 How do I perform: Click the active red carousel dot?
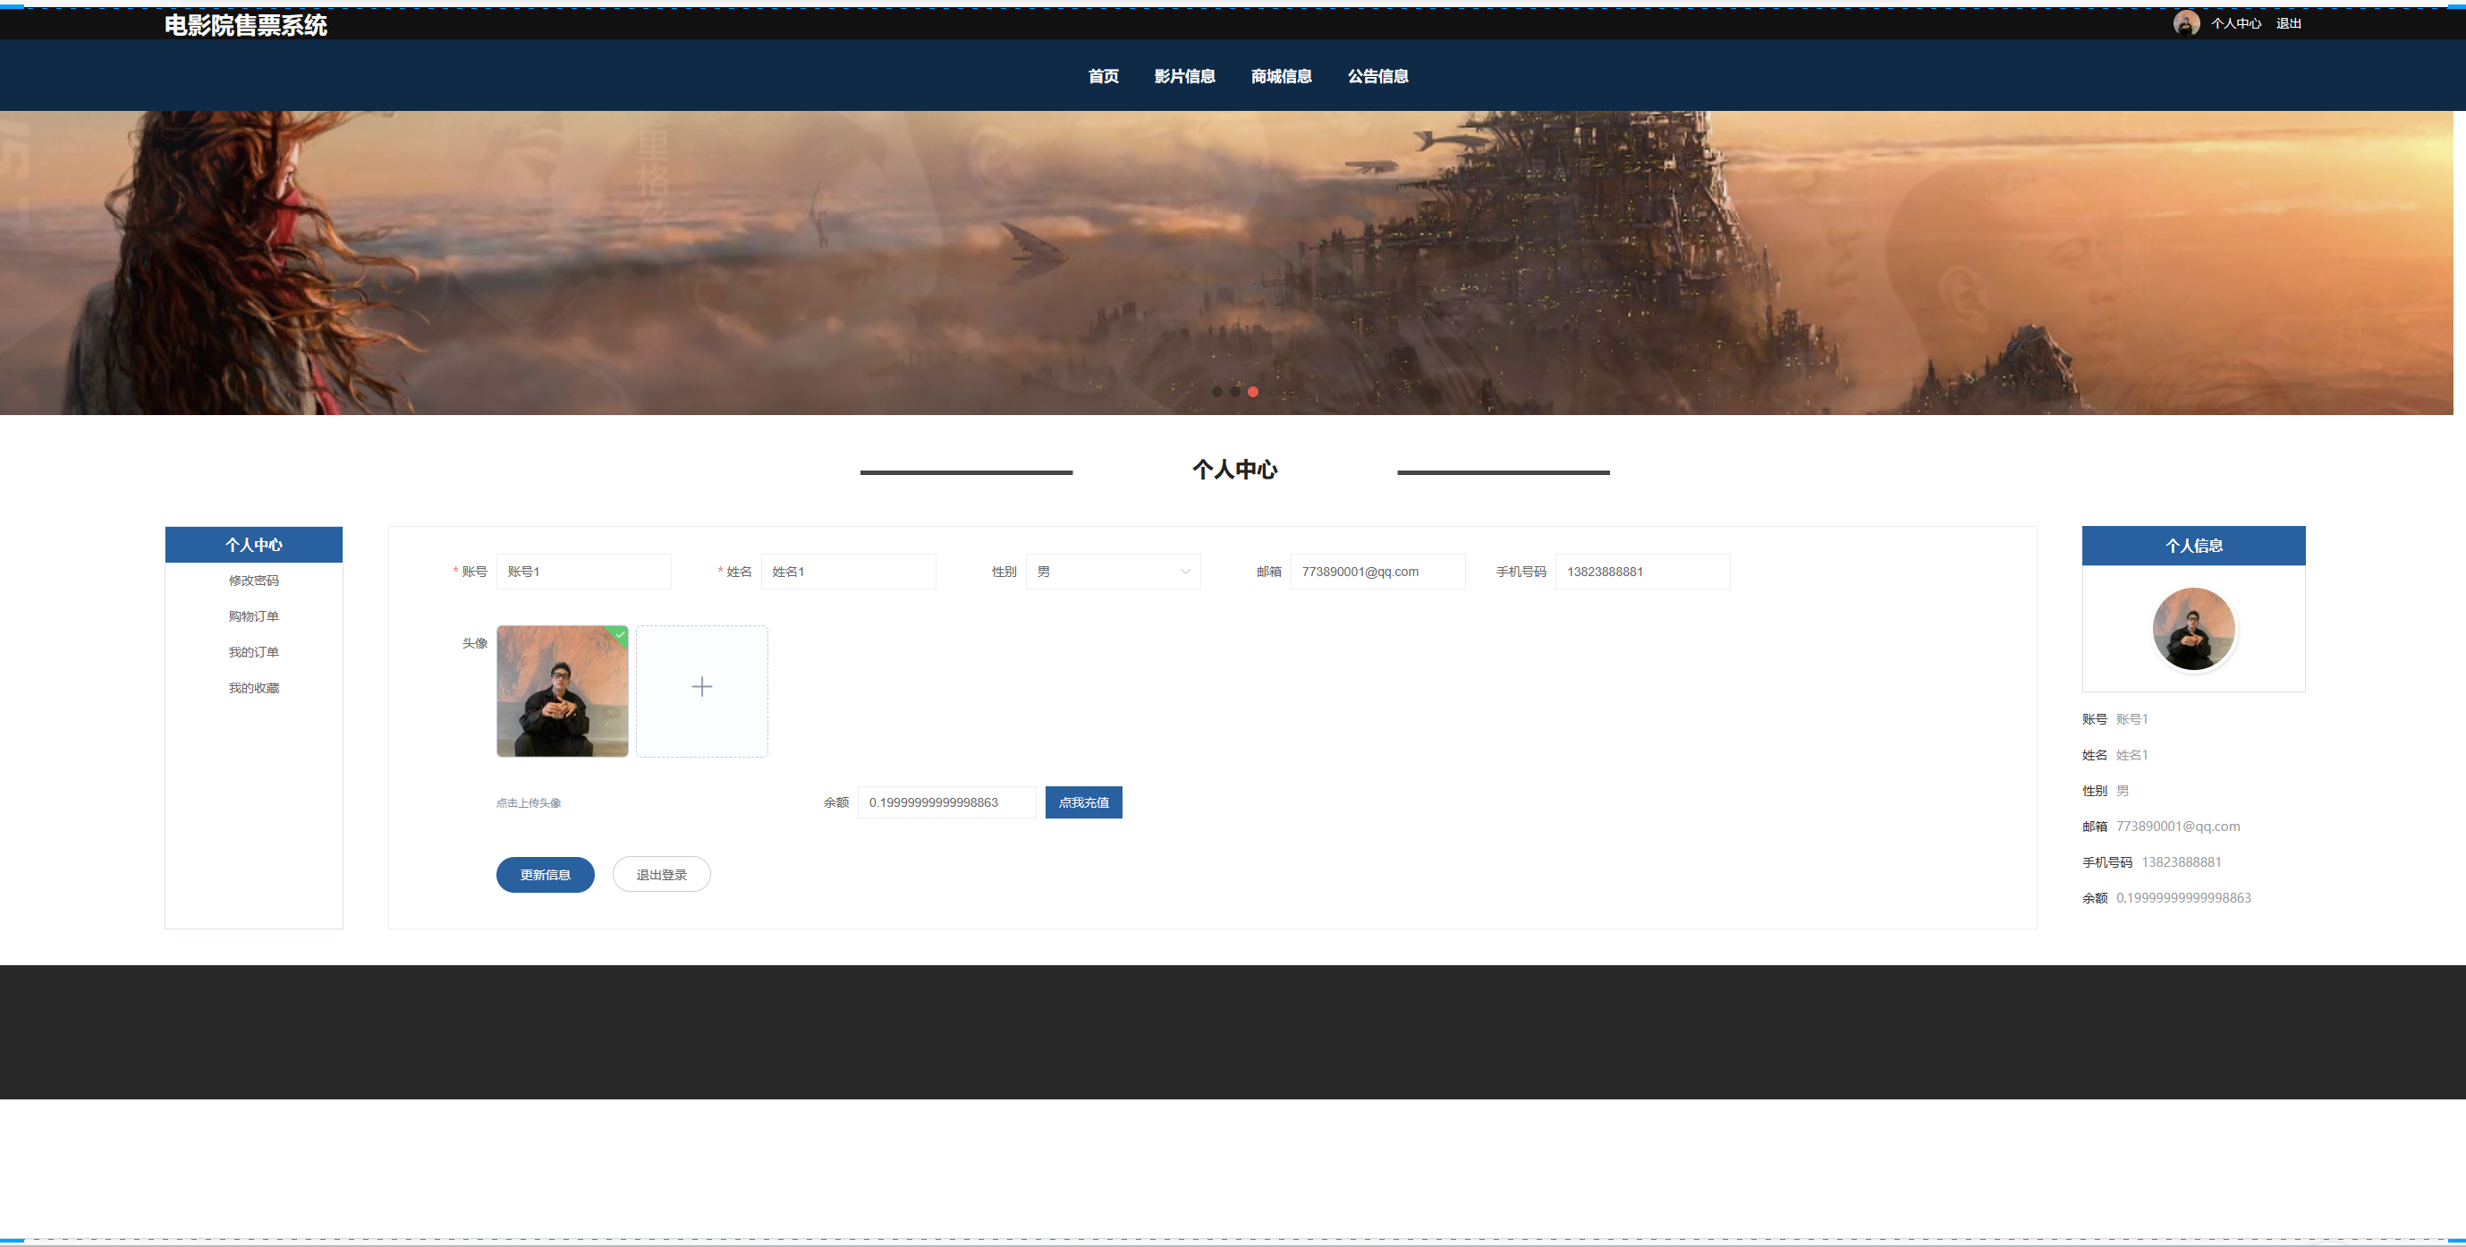[1253, 391]
